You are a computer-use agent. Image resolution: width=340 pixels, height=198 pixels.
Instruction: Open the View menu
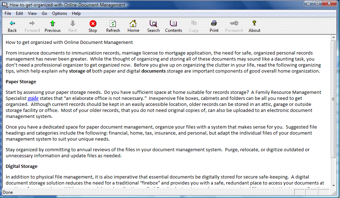[x=32, y=13]
